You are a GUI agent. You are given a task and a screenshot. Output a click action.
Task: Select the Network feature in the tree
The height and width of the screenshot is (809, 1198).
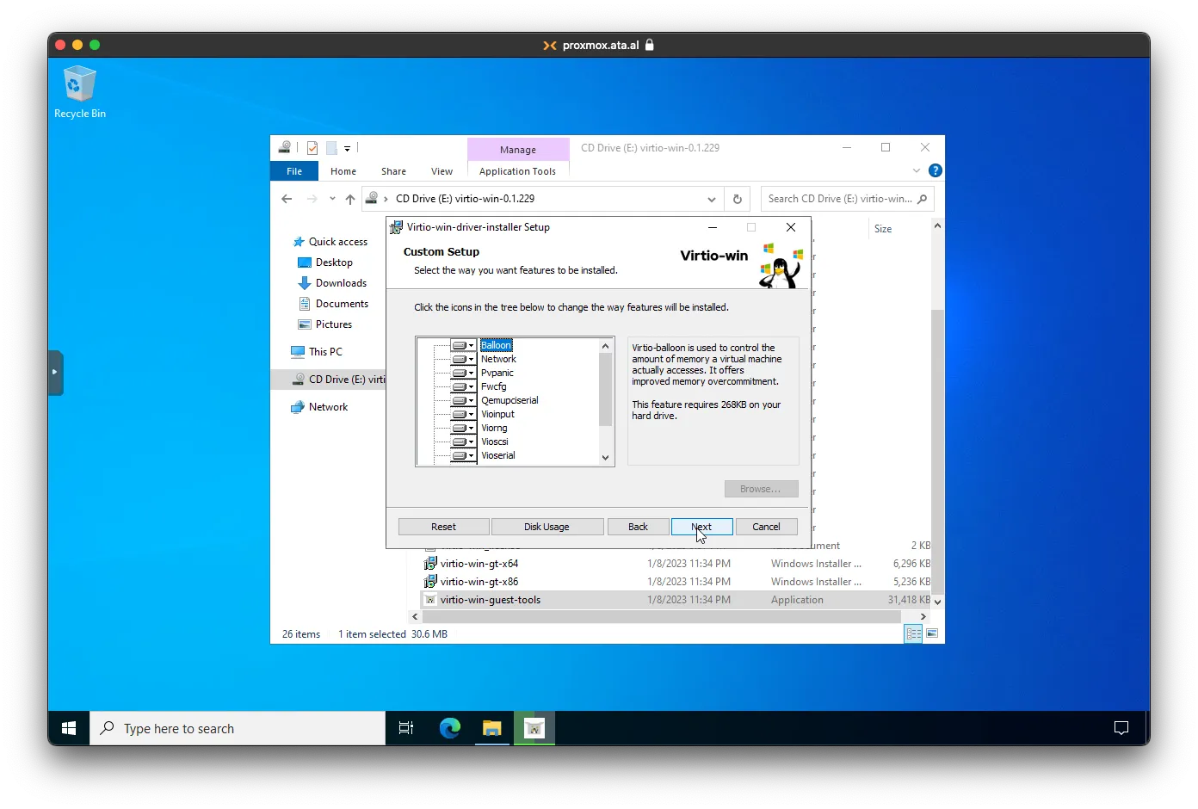pos(498,359)
